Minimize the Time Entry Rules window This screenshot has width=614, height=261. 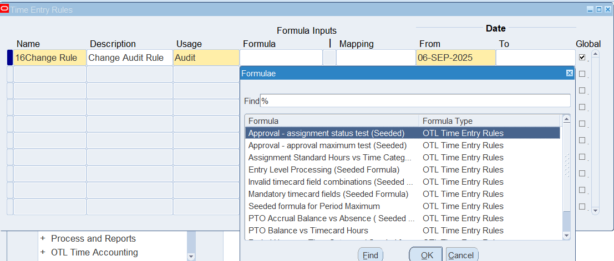(591, 9)
